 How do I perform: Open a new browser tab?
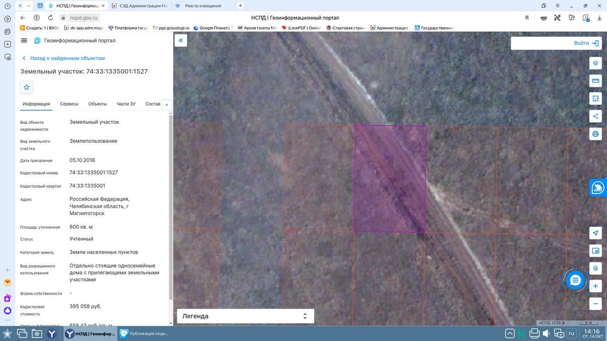click(x=240, y=6)
